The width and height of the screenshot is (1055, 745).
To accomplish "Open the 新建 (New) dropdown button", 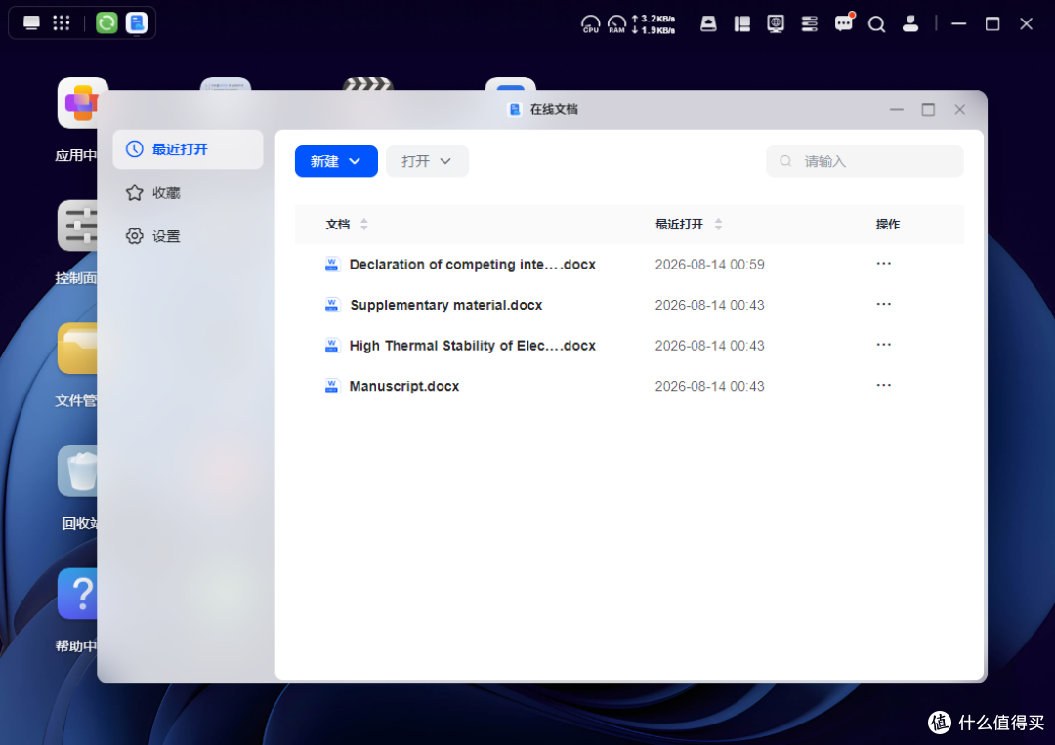I will tap(336, 161).
